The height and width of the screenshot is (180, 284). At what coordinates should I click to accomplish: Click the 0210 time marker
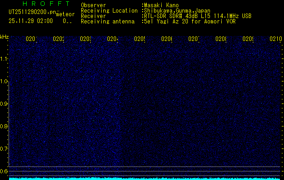(x=276, y=39)
